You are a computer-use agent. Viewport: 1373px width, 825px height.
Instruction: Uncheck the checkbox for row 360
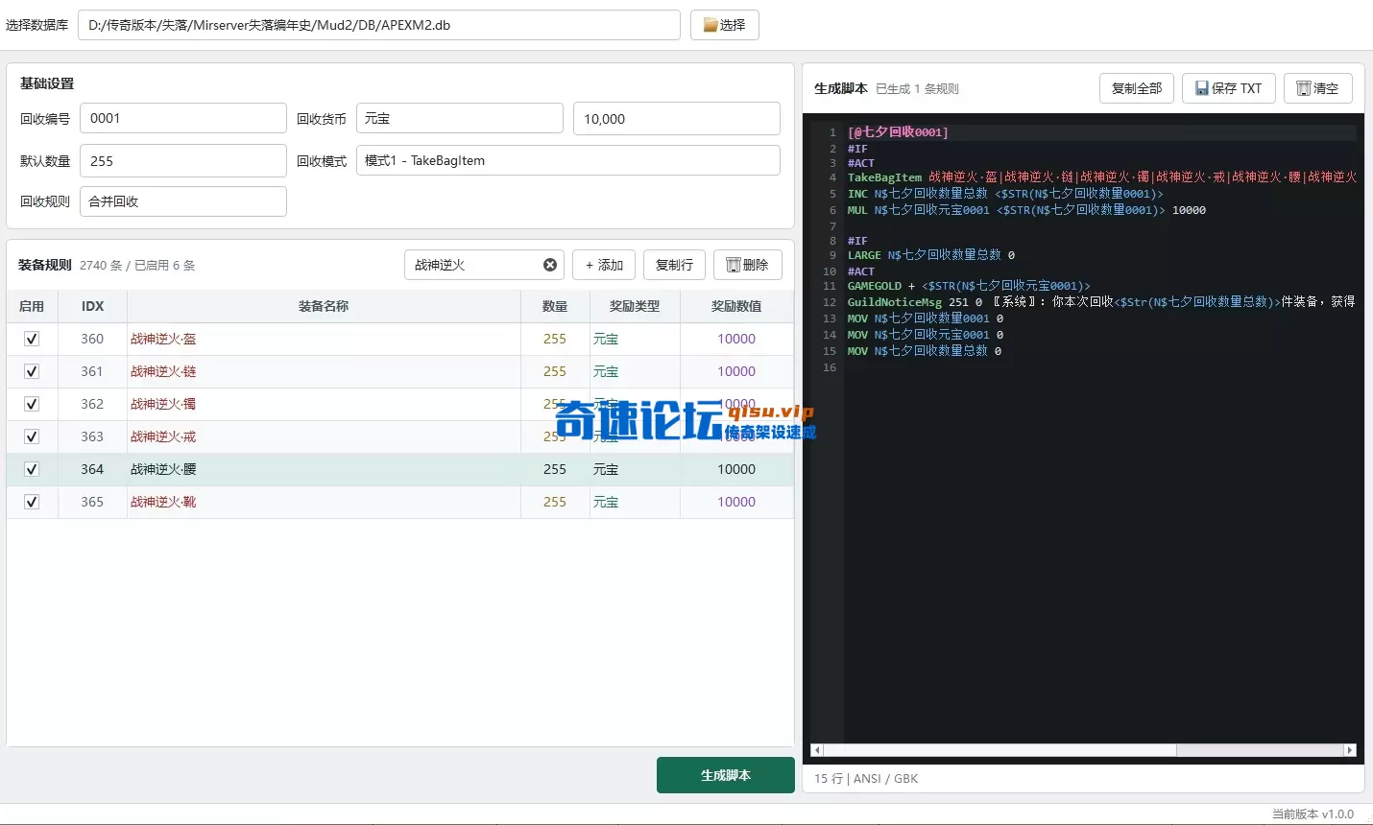[x=32, y=339]
